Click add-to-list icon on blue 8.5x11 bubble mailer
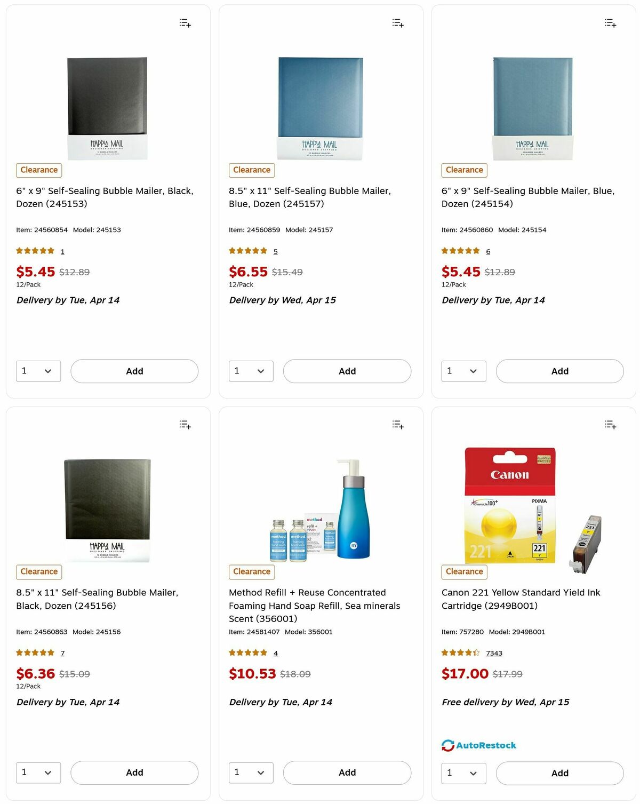Screen dimensions: 640x804 [397, 22]
